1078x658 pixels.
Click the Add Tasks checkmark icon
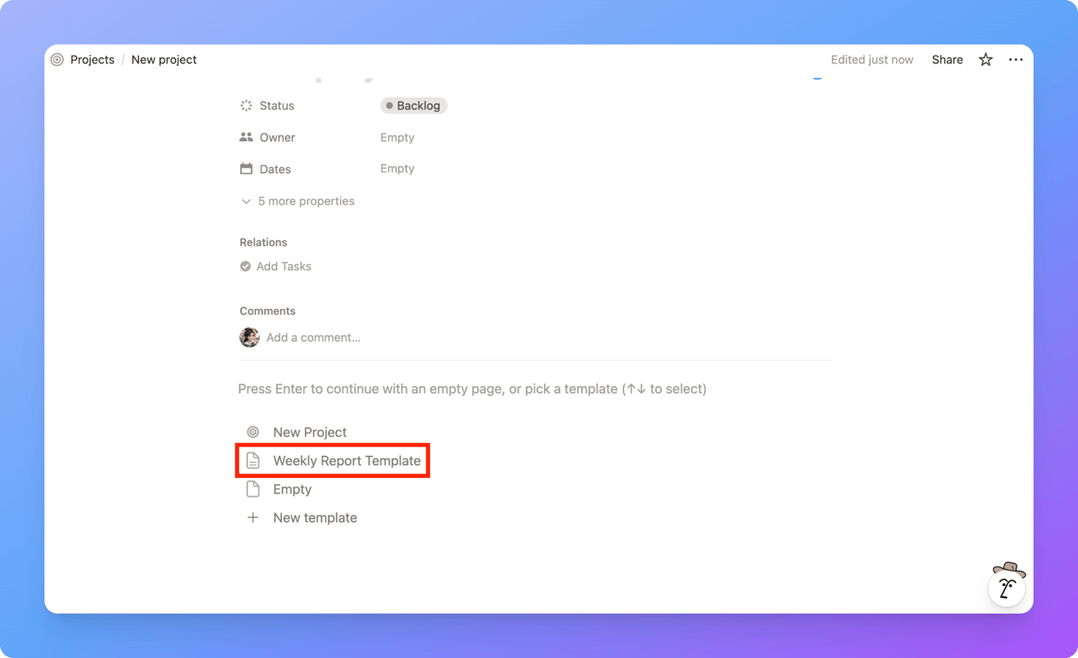coord(245,266)
